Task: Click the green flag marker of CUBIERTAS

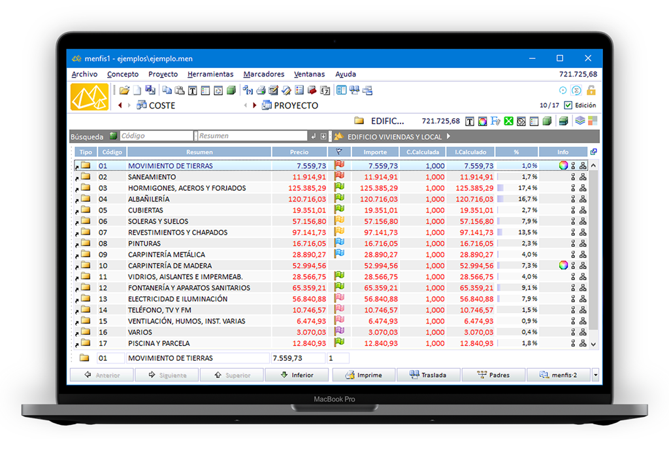Action: click(339, 209)
